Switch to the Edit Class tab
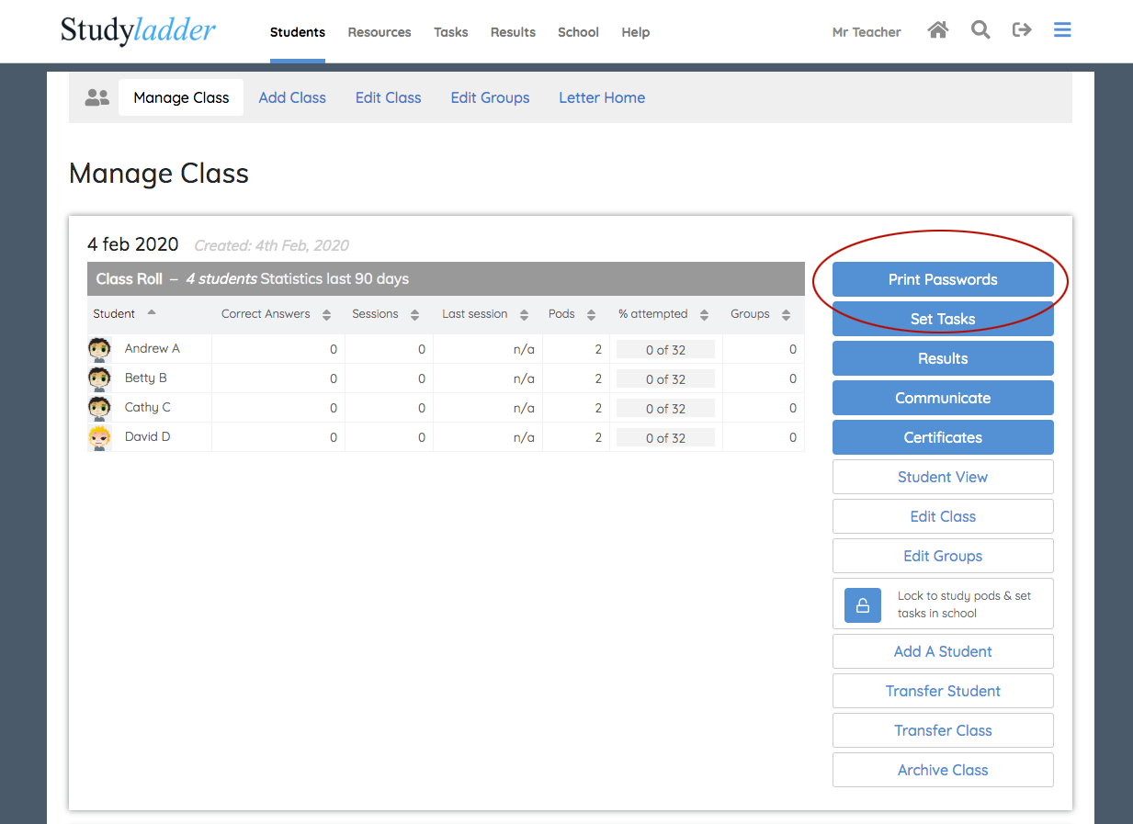Viewport: 1133px width, 824px height. (x=389, y=97)
